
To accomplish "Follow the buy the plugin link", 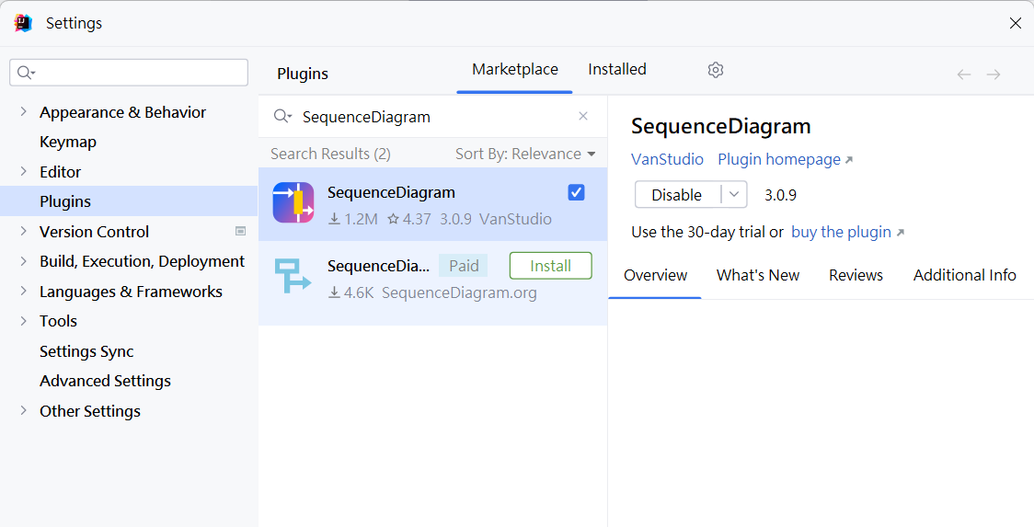I will coord(847,232).
